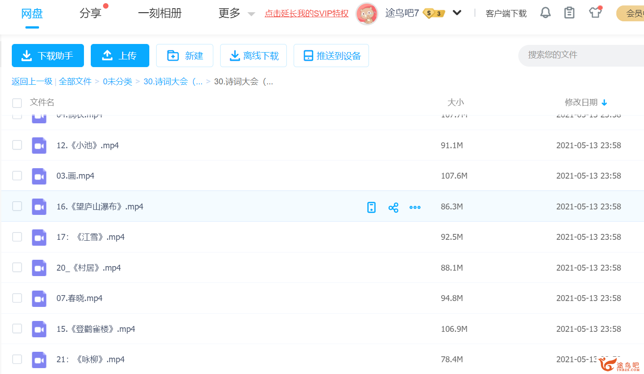Go to 全部文件 in the breadcrumb
The image size is (644, 374).
[75, 82]
